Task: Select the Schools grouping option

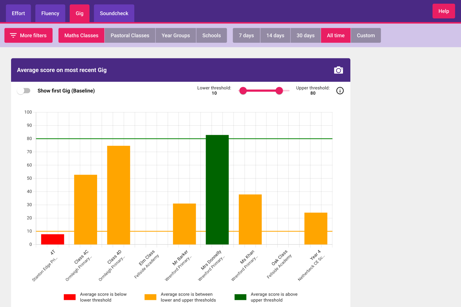Action: click(211, 36)
